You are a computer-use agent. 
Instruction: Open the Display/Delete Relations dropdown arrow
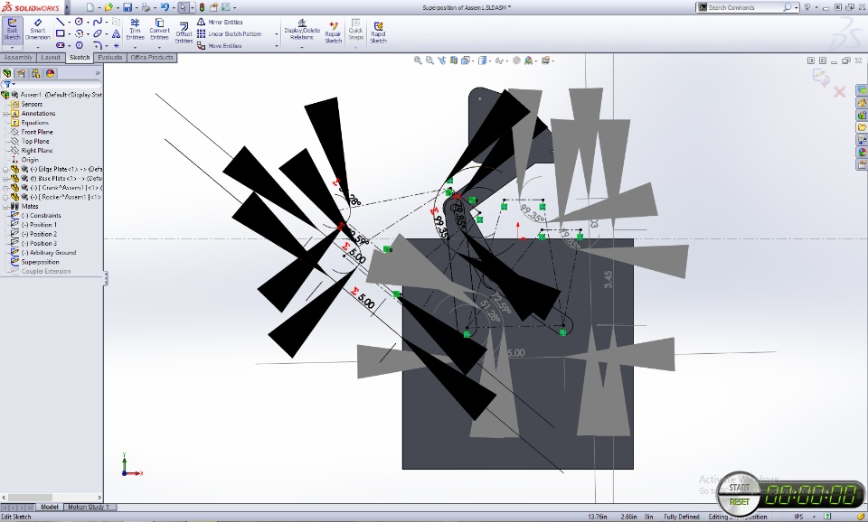pos(302,47)
